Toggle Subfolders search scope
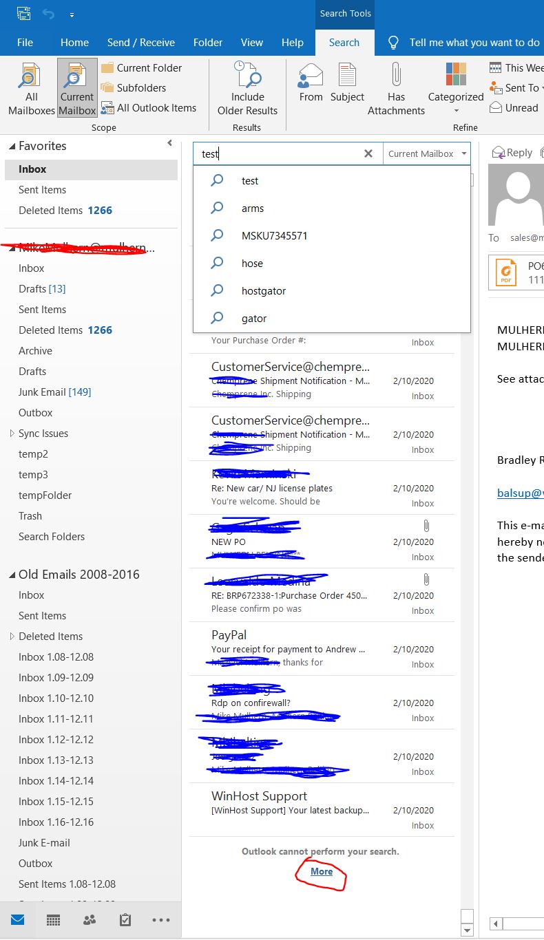 pyautogui.click(x=134, y=88)
